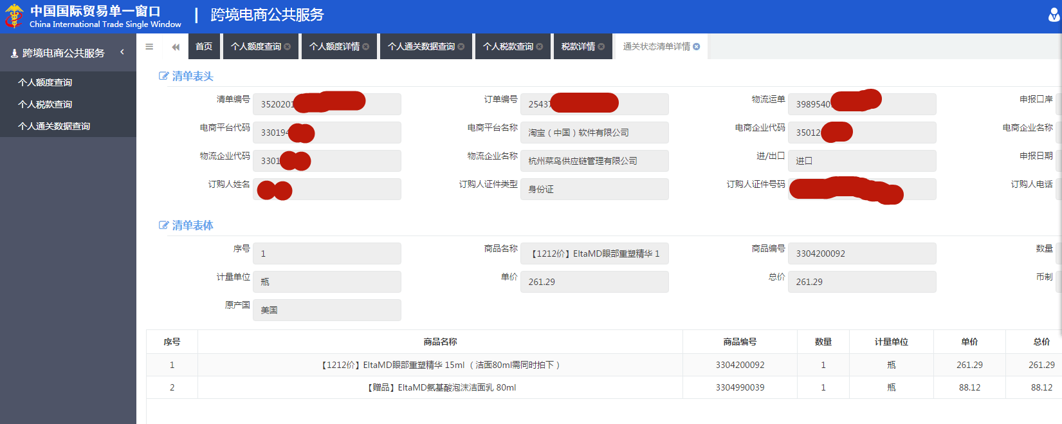Click the 总价 field showing 261.29
Image resolution: width=1062 pixels, height=424 pixels.
click(862, 282)
